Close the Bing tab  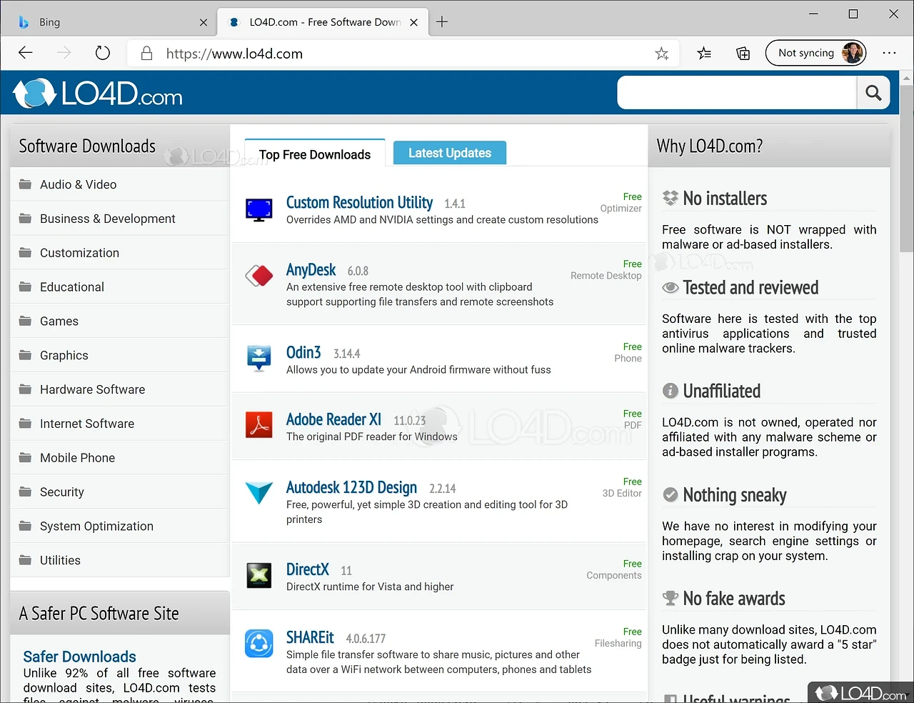[204, 22]
